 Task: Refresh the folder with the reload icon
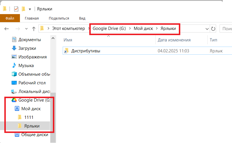coord(214,29)
